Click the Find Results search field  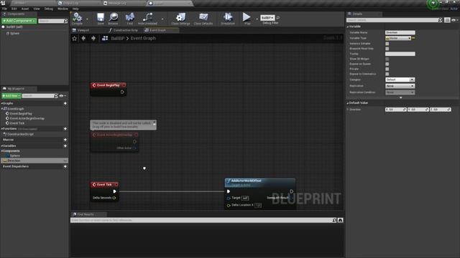pyautogui.click(x=201, y=220)
